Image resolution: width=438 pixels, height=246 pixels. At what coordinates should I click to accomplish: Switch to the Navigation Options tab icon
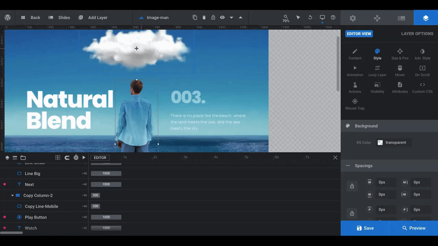pyautogui.click(x=377, y=18)
